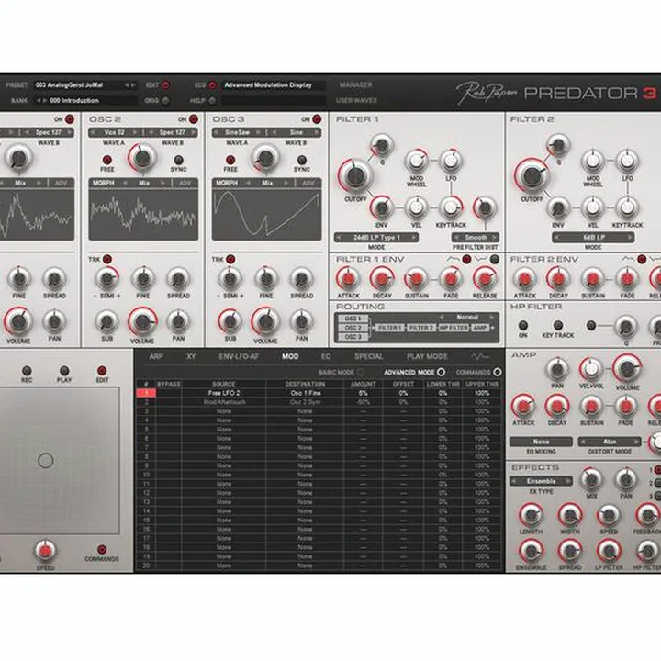Adjust Filter 1 Env Release knob

point(485,279)
